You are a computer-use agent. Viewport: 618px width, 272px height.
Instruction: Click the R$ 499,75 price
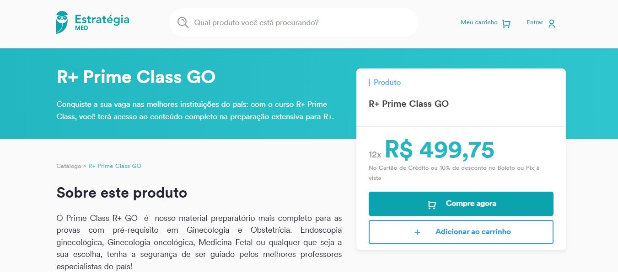pyautogui.click(x=439, y=150)
